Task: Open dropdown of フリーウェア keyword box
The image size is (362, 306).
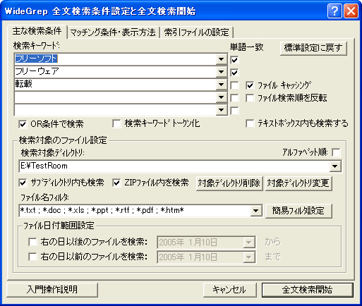Action: tap(222, 72)
